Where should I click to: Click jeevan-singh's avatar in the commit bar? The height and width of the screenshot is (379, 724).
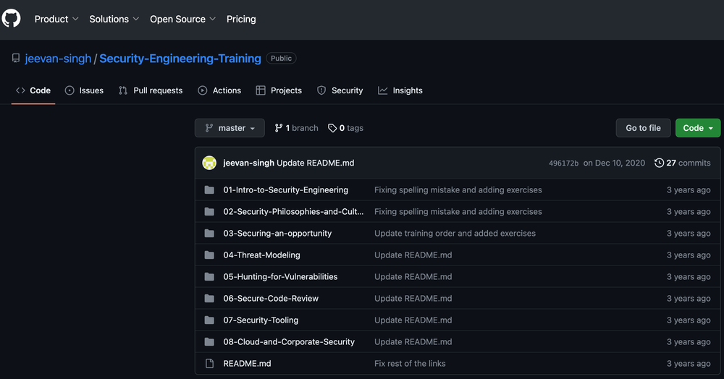click(x=209, y=163)
